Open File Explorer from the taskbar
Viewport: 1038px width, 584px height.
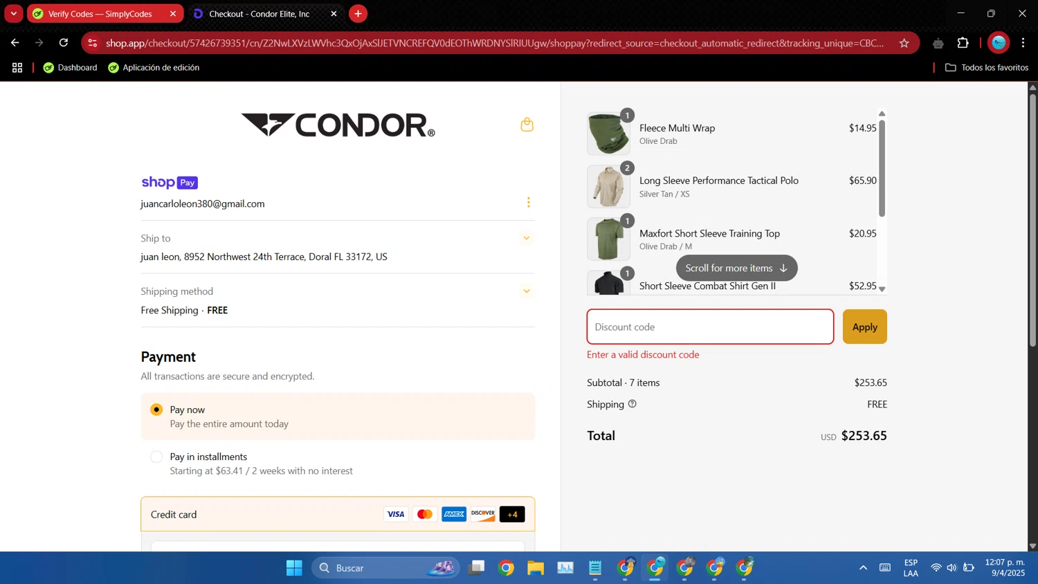pyautogui.click(x=536, y=568)
